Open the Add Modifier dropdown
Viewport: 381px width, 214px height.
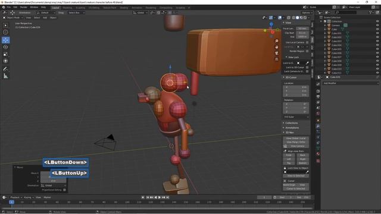(351, 83)
